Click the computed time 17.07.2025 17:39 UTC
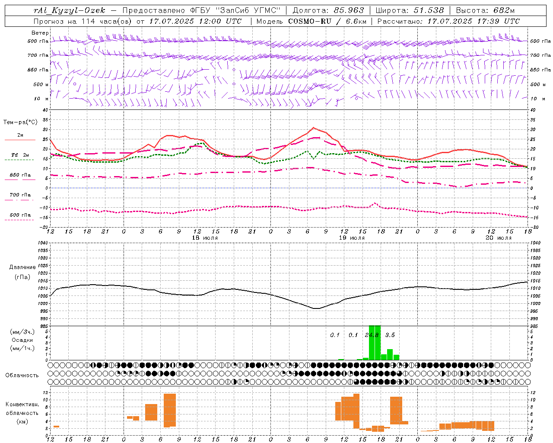 click(474, 21)
